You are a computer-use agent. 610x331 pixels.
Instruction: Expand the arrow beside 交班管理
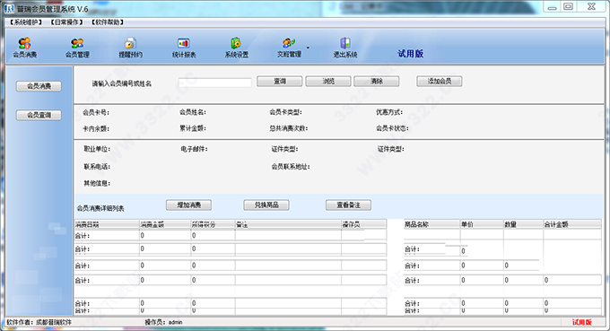point(308,48)
